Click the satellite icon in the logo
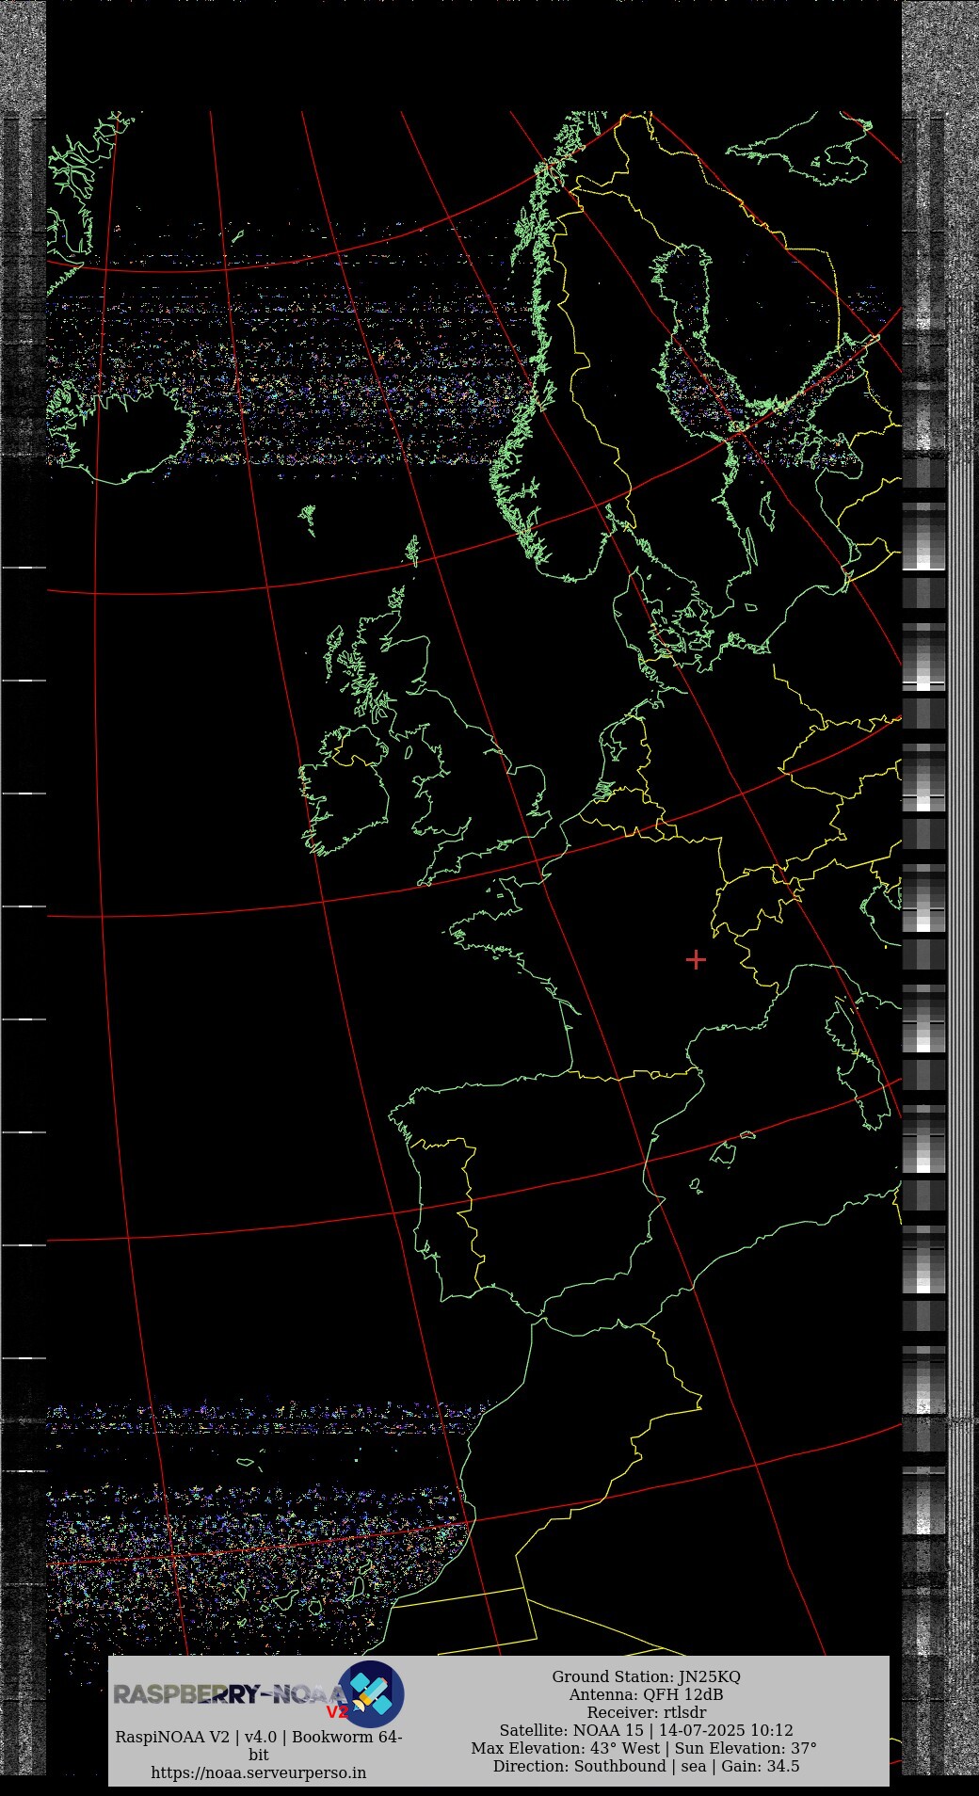Image resolution: width=979 pixels, height=1796 pixels. (x=374, y=1692)
